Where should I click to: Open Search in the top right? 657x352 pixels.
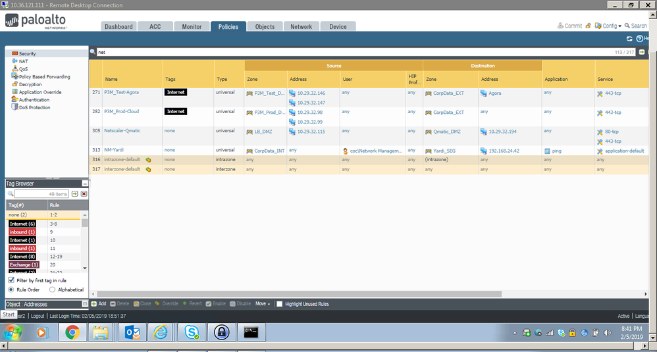(x=635, y=26)
